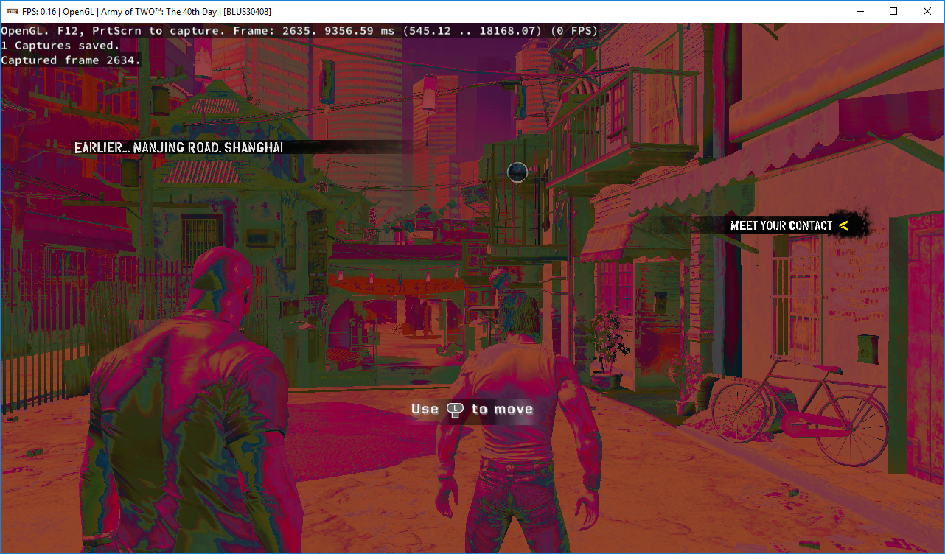
Task: Click the 'to move' text in the tutorial prompt
Action: click(x=502, y=409)
